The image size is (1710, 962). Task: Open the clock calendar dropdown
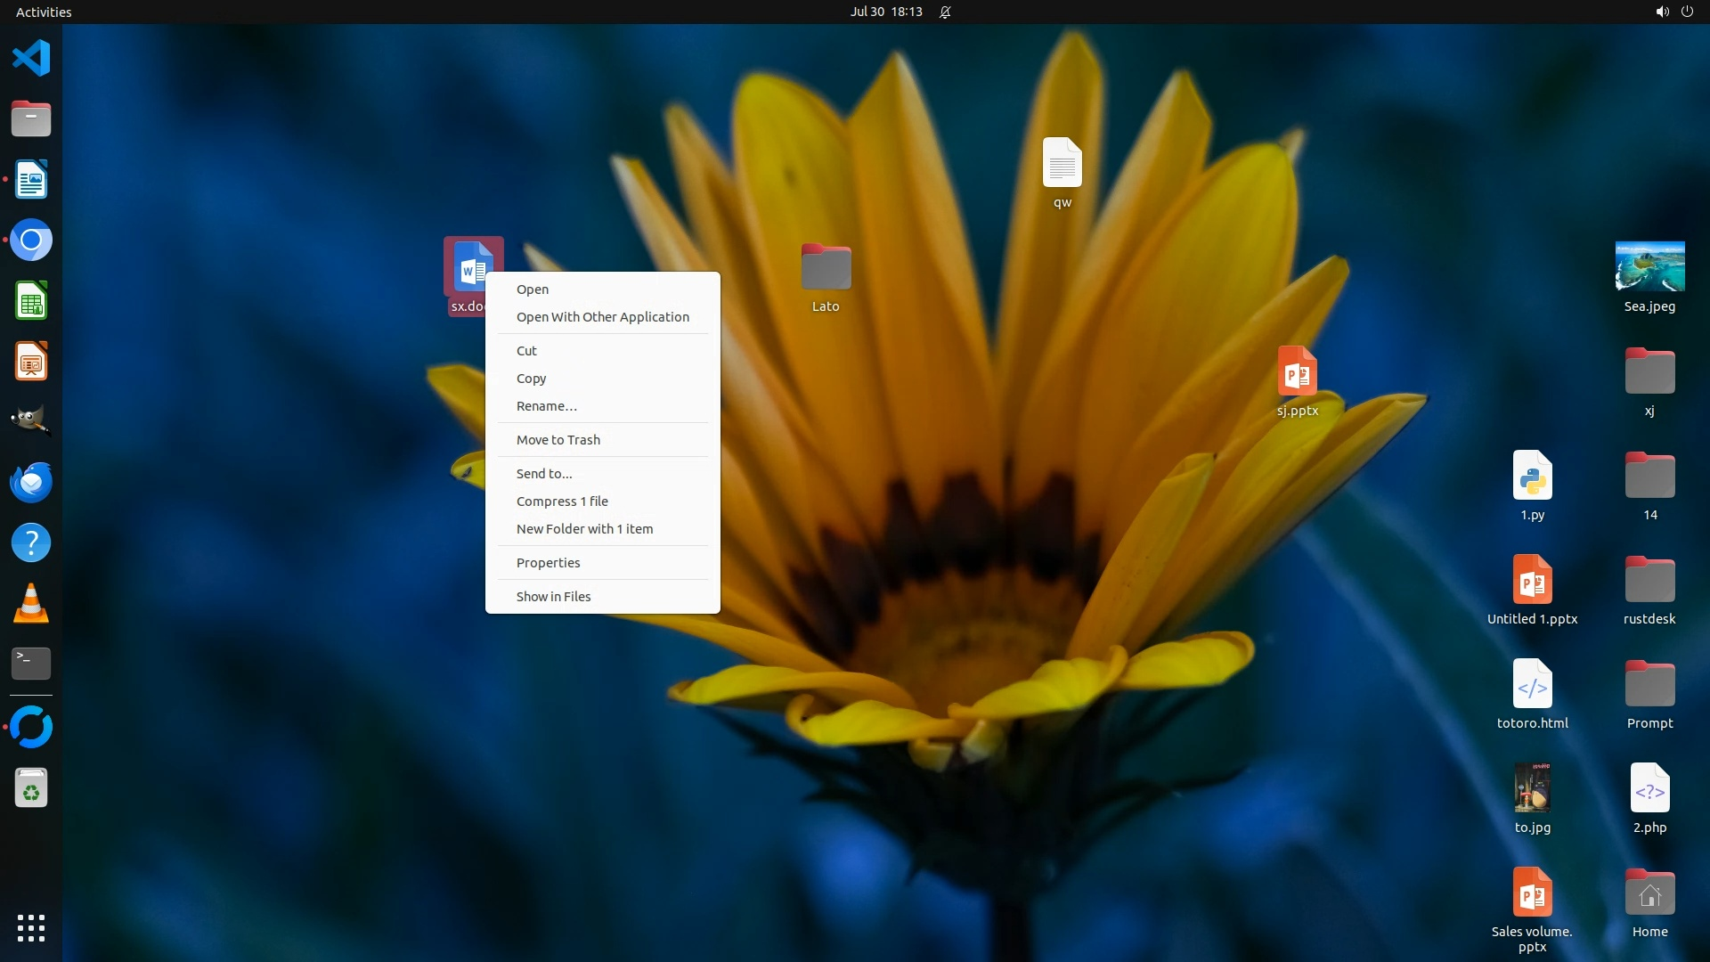885,12
